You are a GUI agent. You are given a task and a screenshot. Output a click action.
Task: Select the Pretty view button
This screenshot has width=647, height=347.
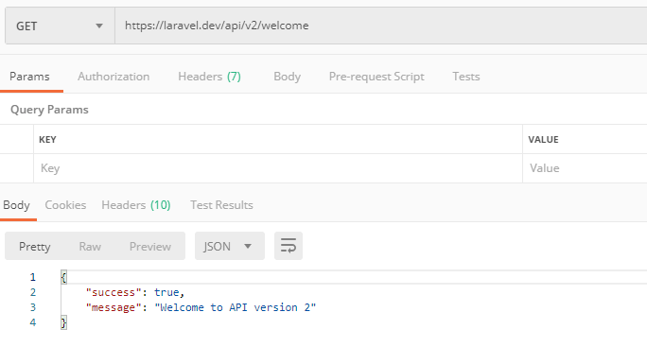click(x=35, y=247)
